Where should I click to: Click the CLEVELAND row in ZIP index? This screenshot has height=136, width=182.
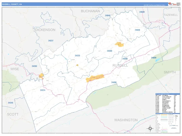(166, 98)
